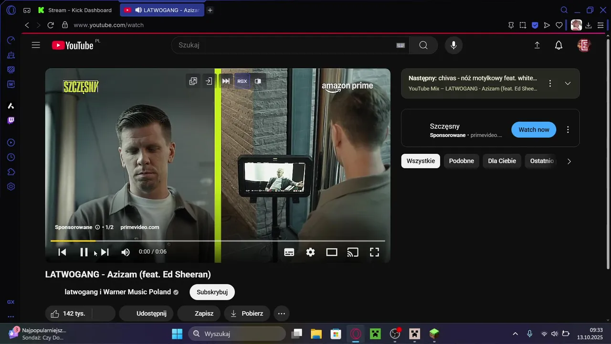Image resolution: width=611 pixels, height=344 pixels.
Task: Click the pinboard pin icon in toolbar
Action: pos(511,25)
